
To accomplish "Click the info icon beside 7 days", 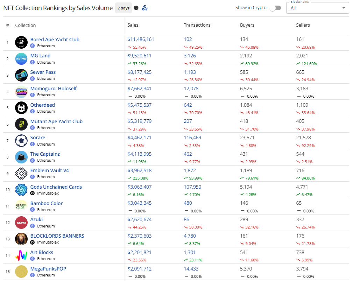I will pyautogui.click(x=136, y=8).
